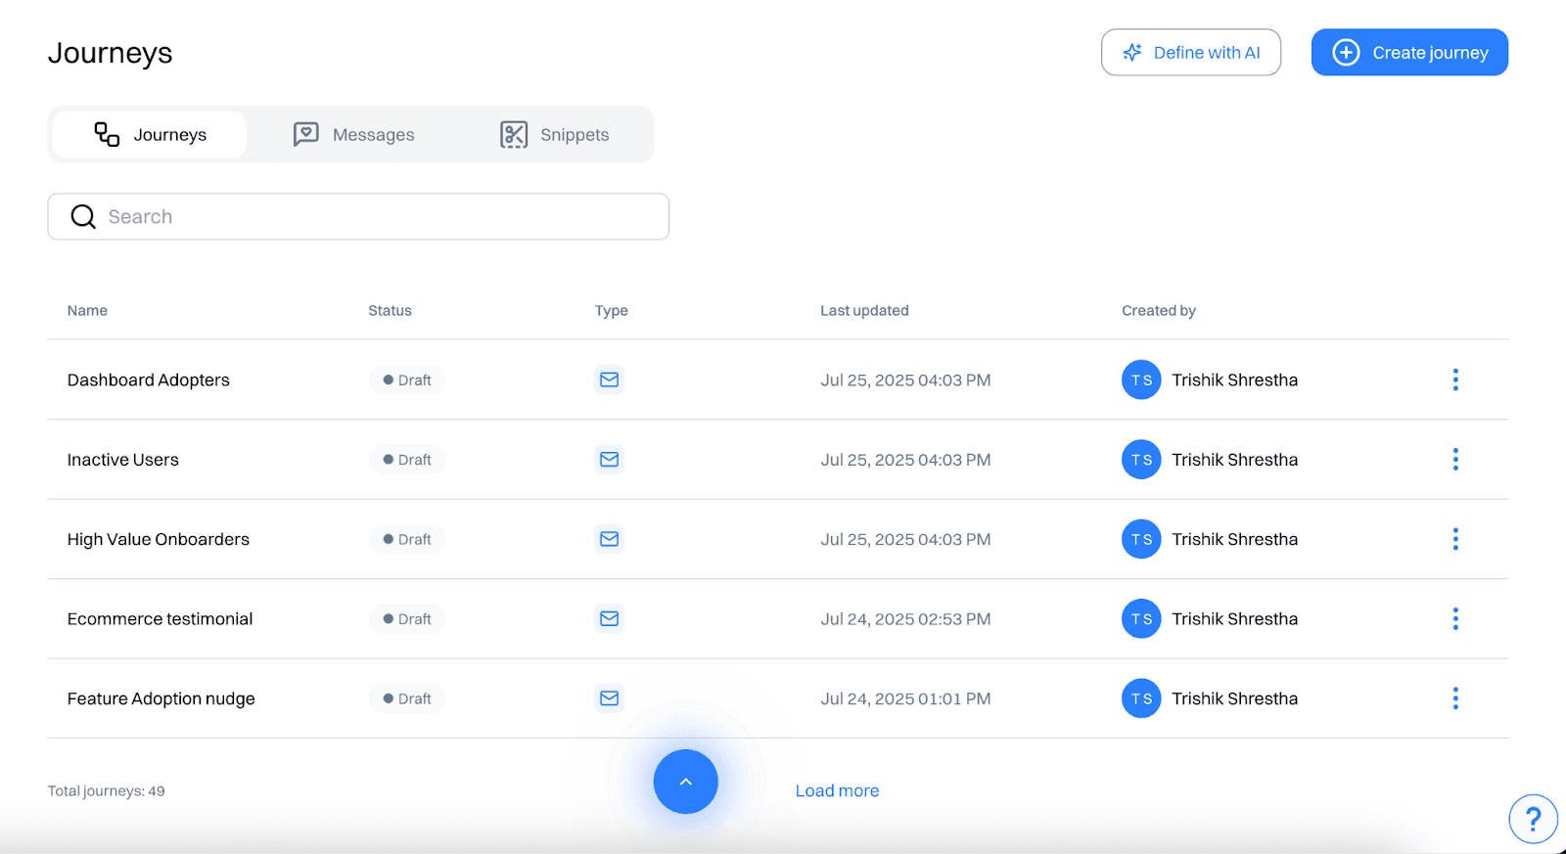Click the email type icon for Inactive Users
This screenshot has height=854, width=1566.
click(x=609, y=460)
